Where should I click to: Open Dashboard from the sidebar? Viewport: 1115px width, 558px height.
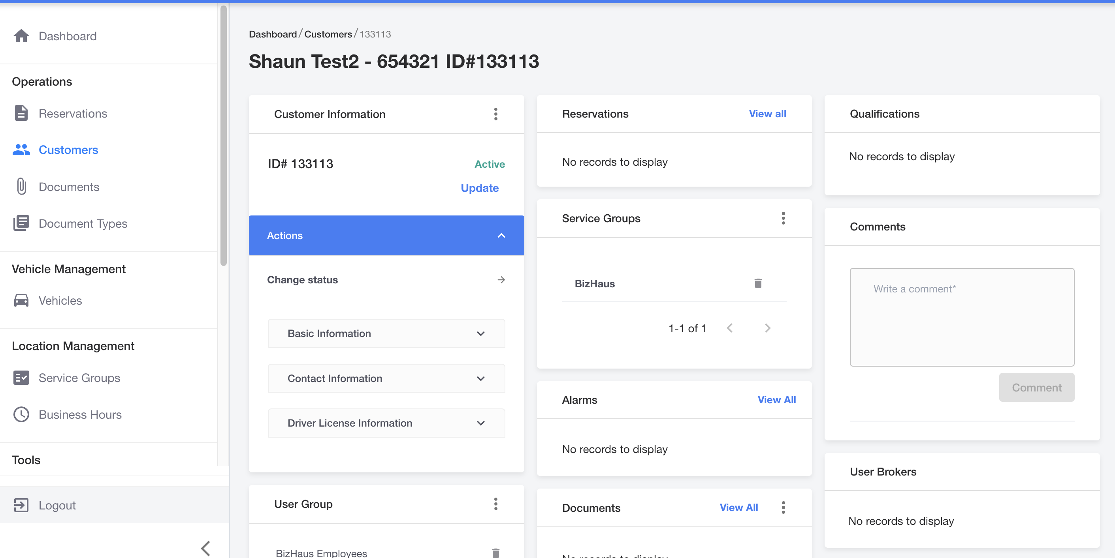[x=67, y=36]
